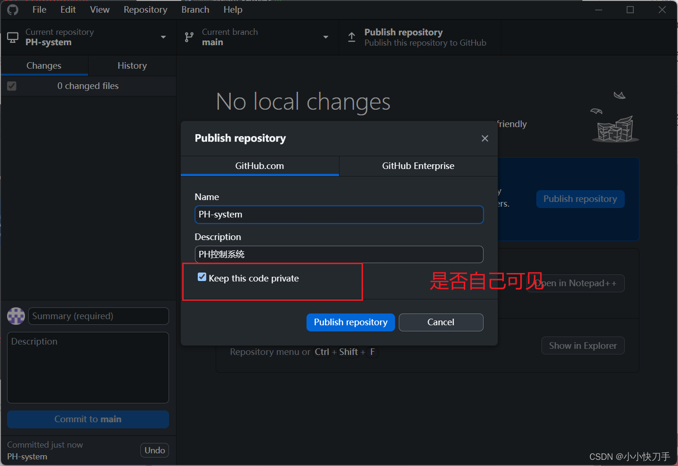This screenshot has width=678, height=466.
Task: Click the user avatar beside the Summary field
Action: click(x=16, y=316)
